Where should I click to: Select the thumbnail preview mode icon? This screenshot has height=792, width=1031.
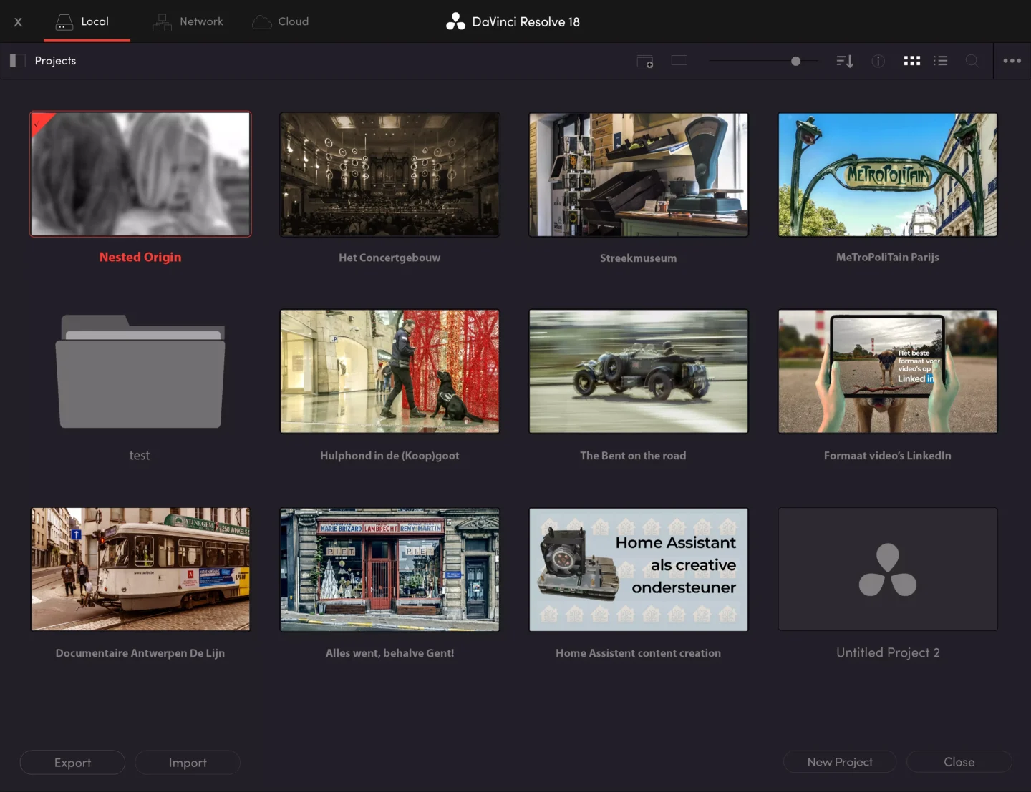click(x=679, y=61)
